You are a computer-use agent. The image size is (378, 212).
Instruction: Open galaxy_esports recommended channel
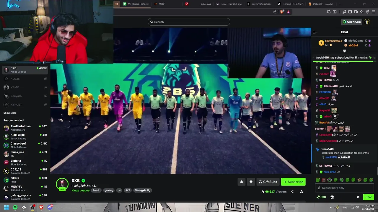[25, 197]
